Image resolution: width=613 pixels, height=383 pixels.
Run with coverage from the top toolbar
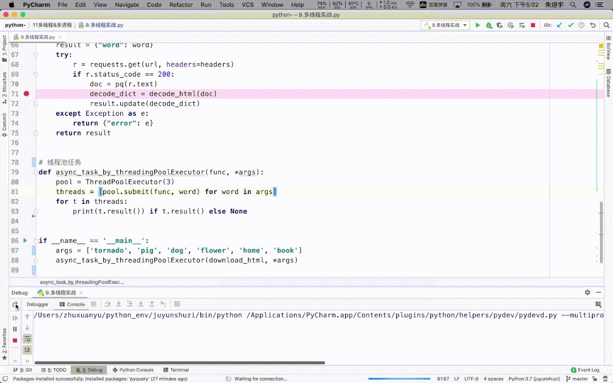point(499,25)
